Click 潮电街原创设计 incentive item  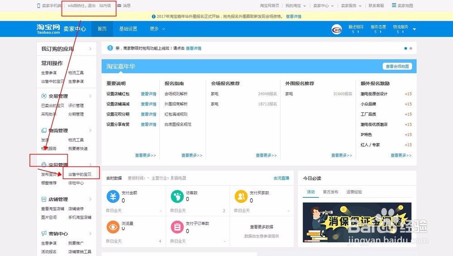374,94
